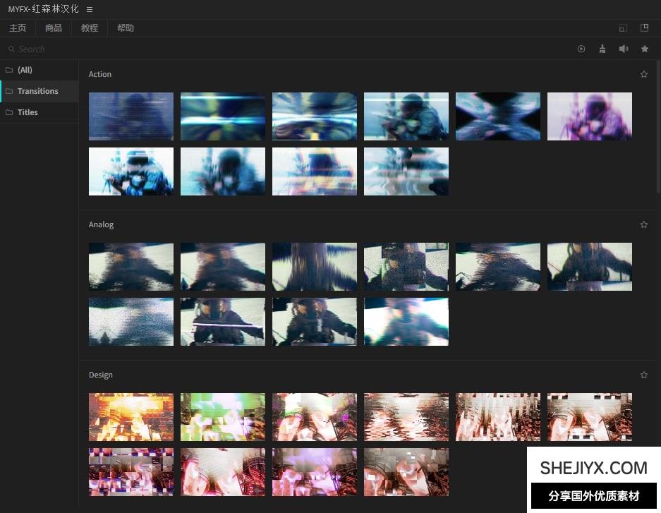Open the 帮助 menu tab
This screenshot has height=513, width=661.
tap(126, 28)
